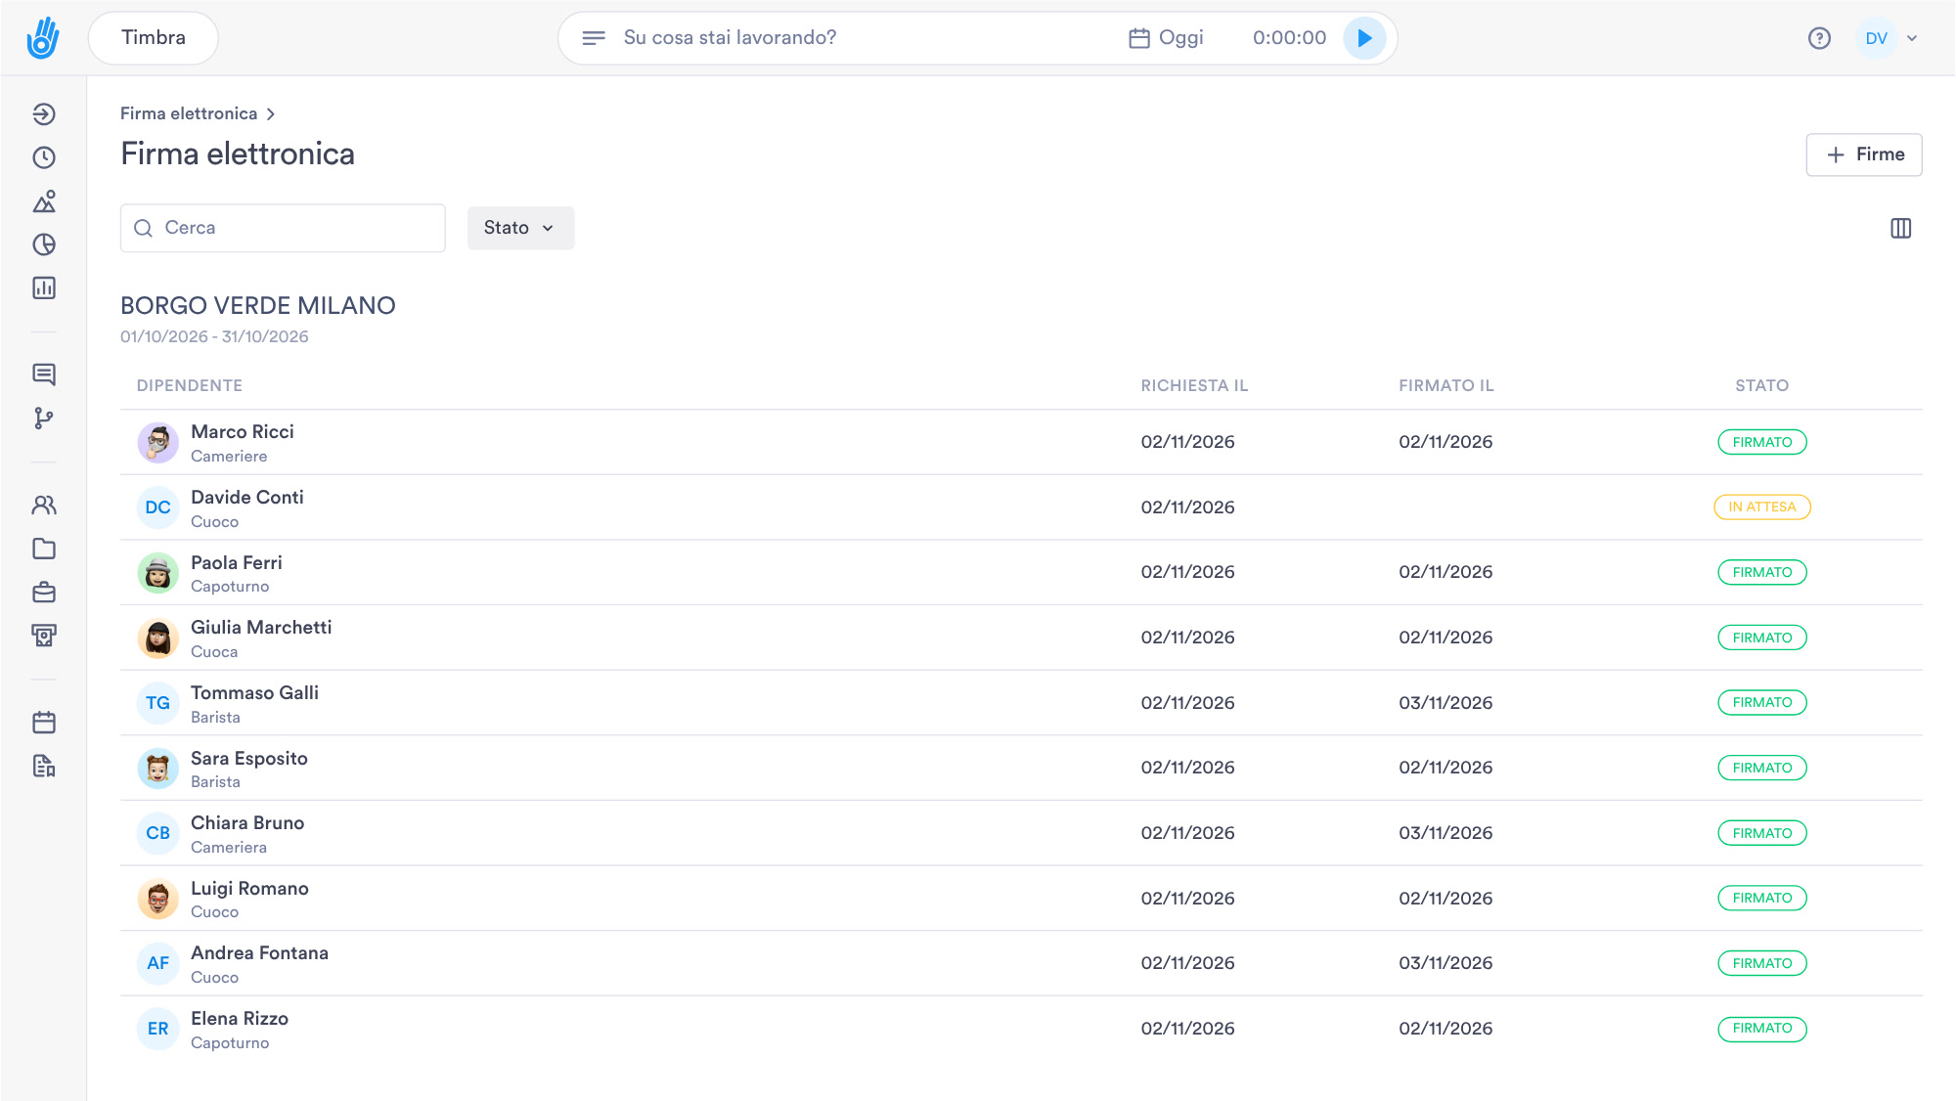Open the Stato filter dropdown
The height and width of the screenshot is (1101, 1956).
pyautogui.click(x=520, y=228)
